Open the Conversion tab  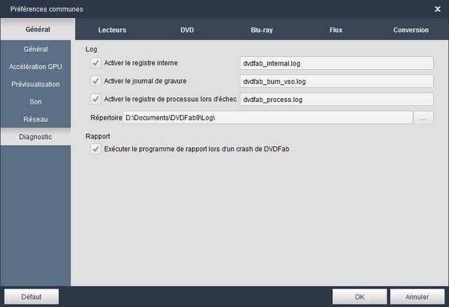click(x=411, y=29)
